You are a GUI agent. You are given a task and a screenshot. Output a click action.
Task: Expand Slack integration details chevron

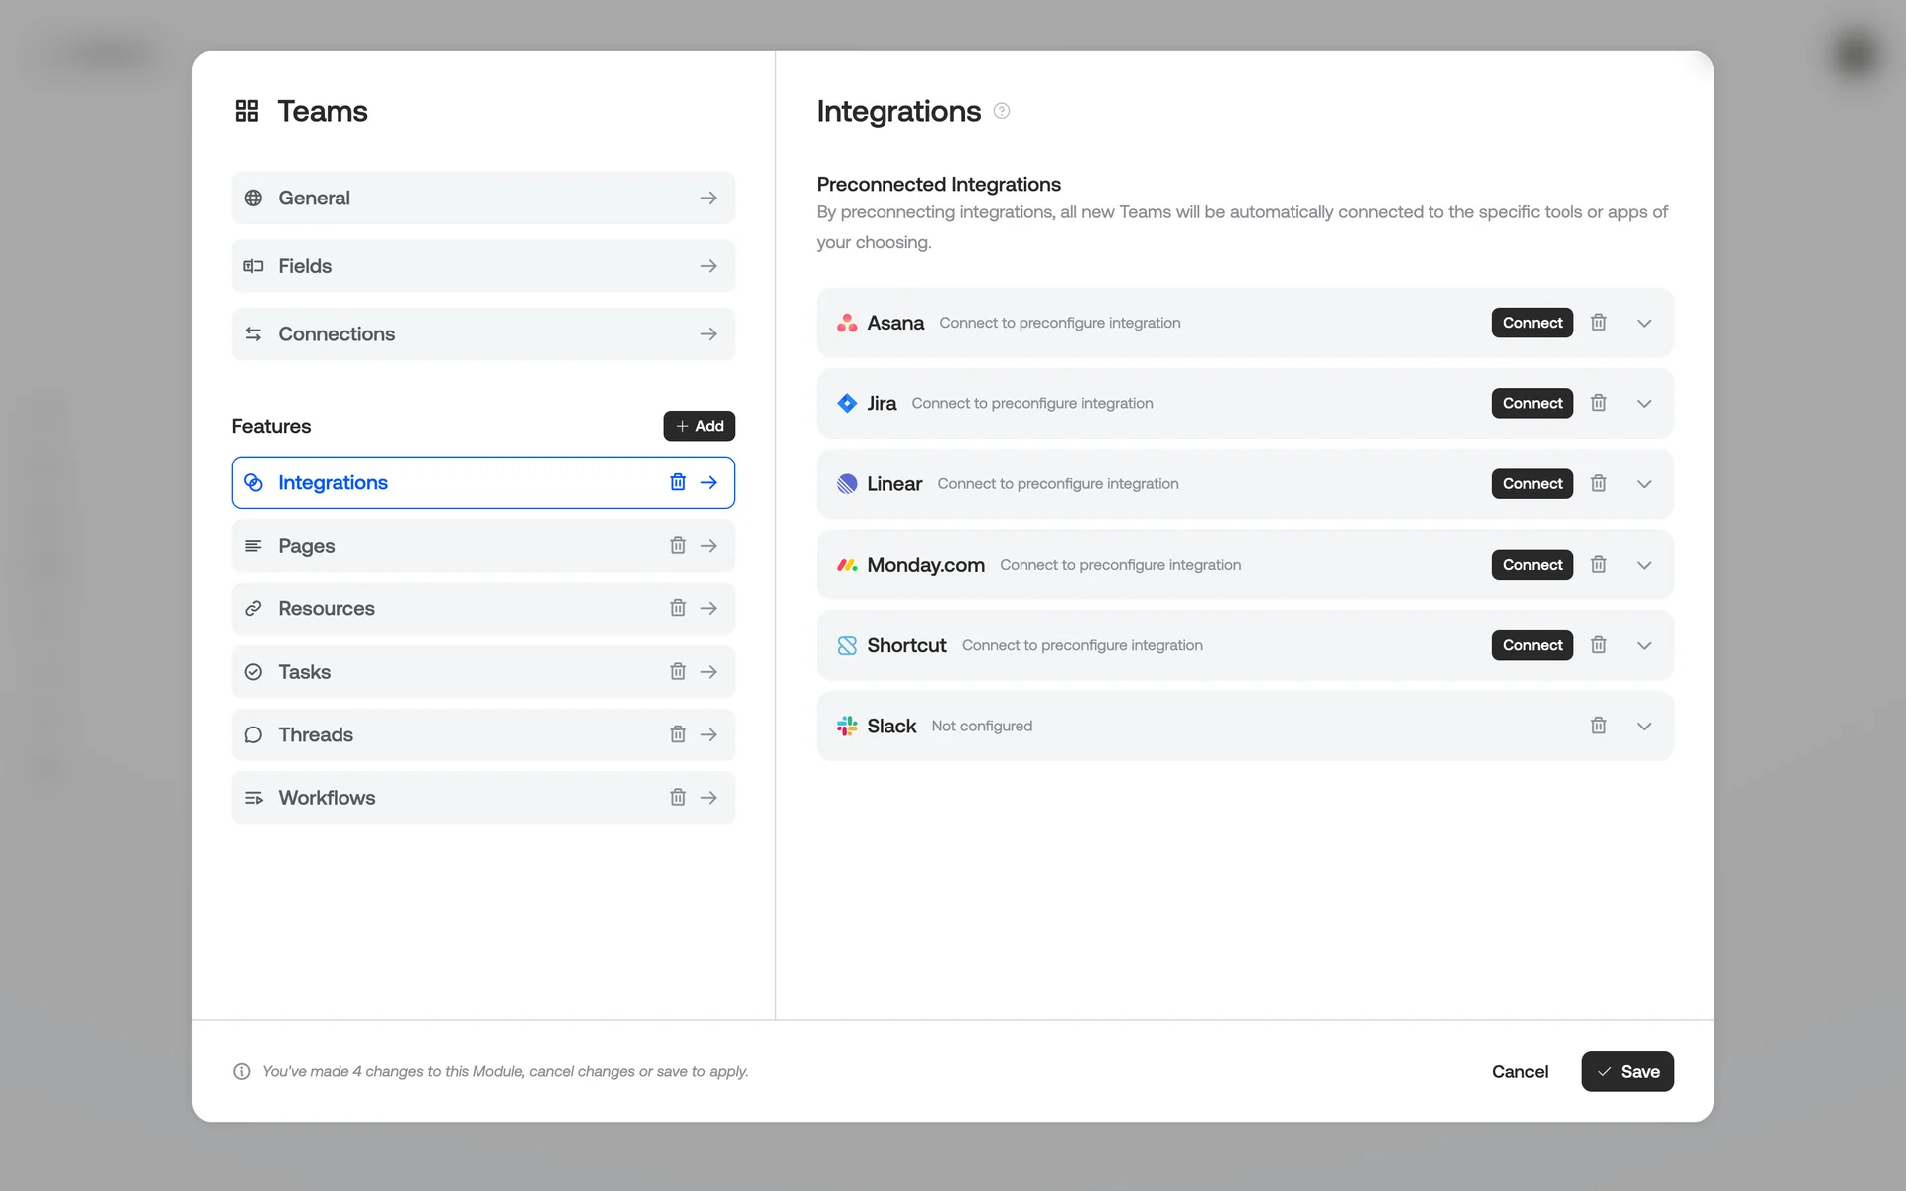(1644, 726)
